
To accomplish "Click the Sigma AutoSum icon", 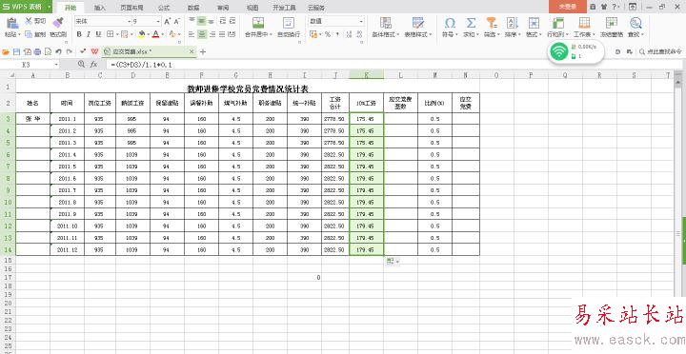I will tap(471, 23).
